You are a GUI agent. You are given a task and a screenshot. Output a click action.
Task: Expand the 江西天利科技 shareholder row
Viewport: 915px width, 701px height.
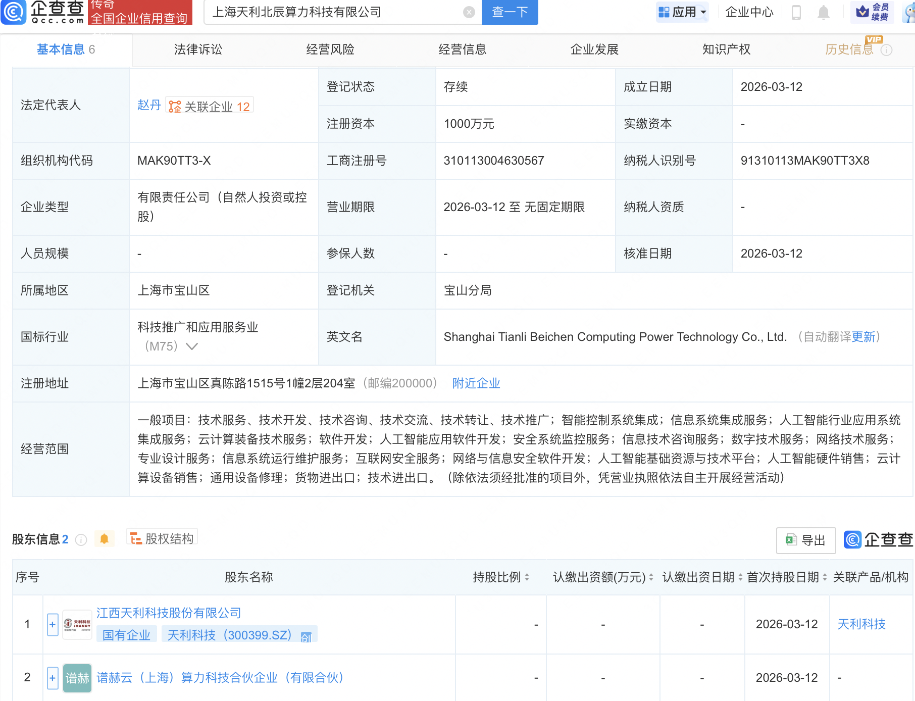click(x=52, y=624)
